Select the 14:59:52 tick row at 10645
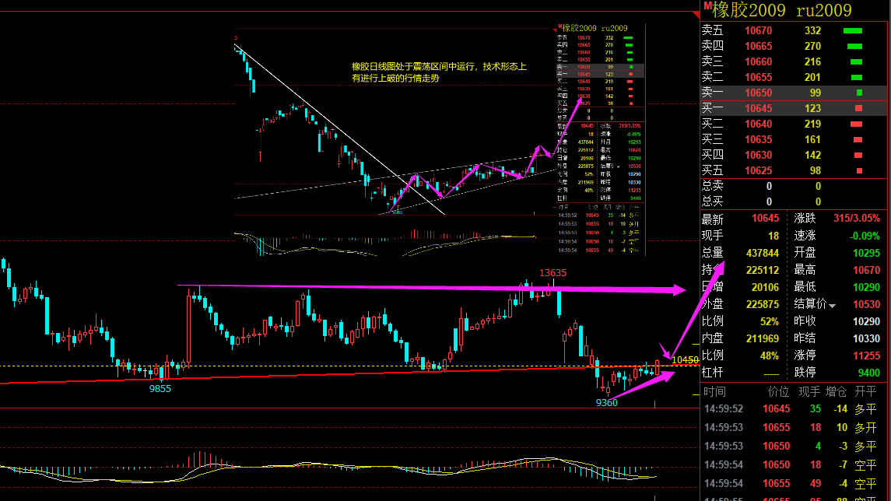Viewport: 891px width, 501px height. click(794, 409)
